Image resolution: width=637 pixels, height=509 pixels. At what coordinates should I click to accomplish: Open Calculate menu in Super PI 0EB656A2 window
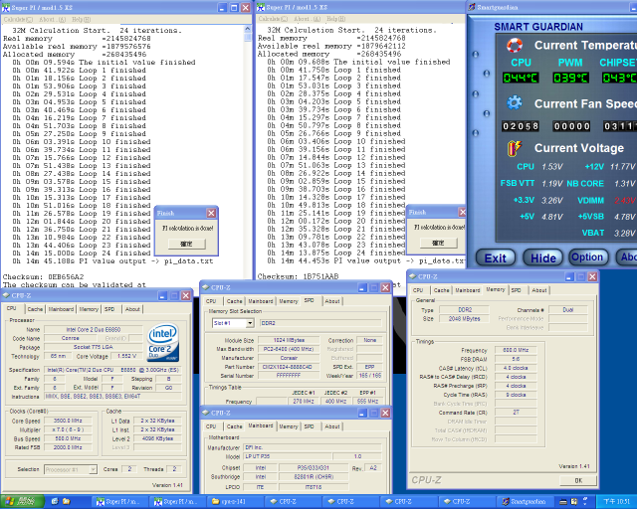click(x=18, y=20)
